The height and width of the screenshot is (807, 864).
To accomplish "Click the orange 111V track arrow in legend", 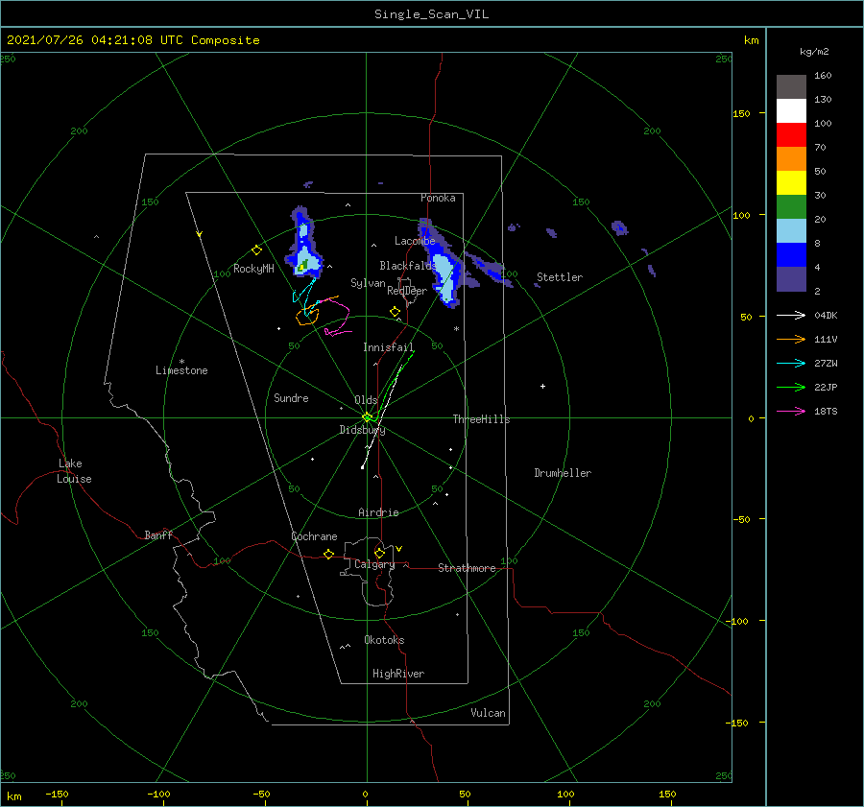I will [791, 340].
